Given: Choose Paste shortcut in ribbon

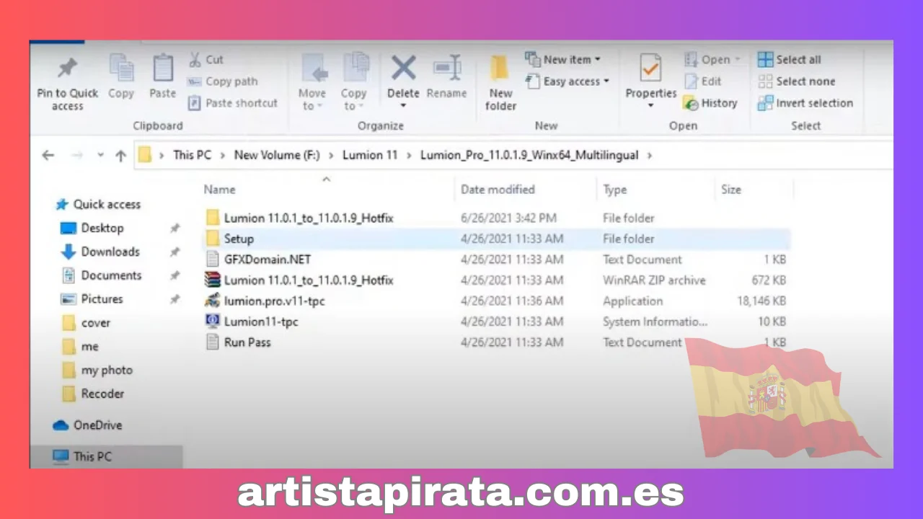Looking at the screenshot, I should point(233,103).
